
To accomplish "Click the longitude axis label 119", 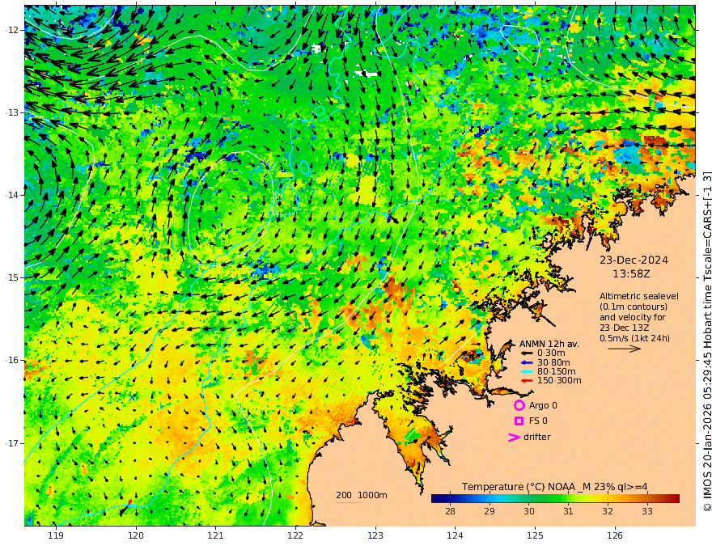I will pyautogui.click(x=56, y=535).
